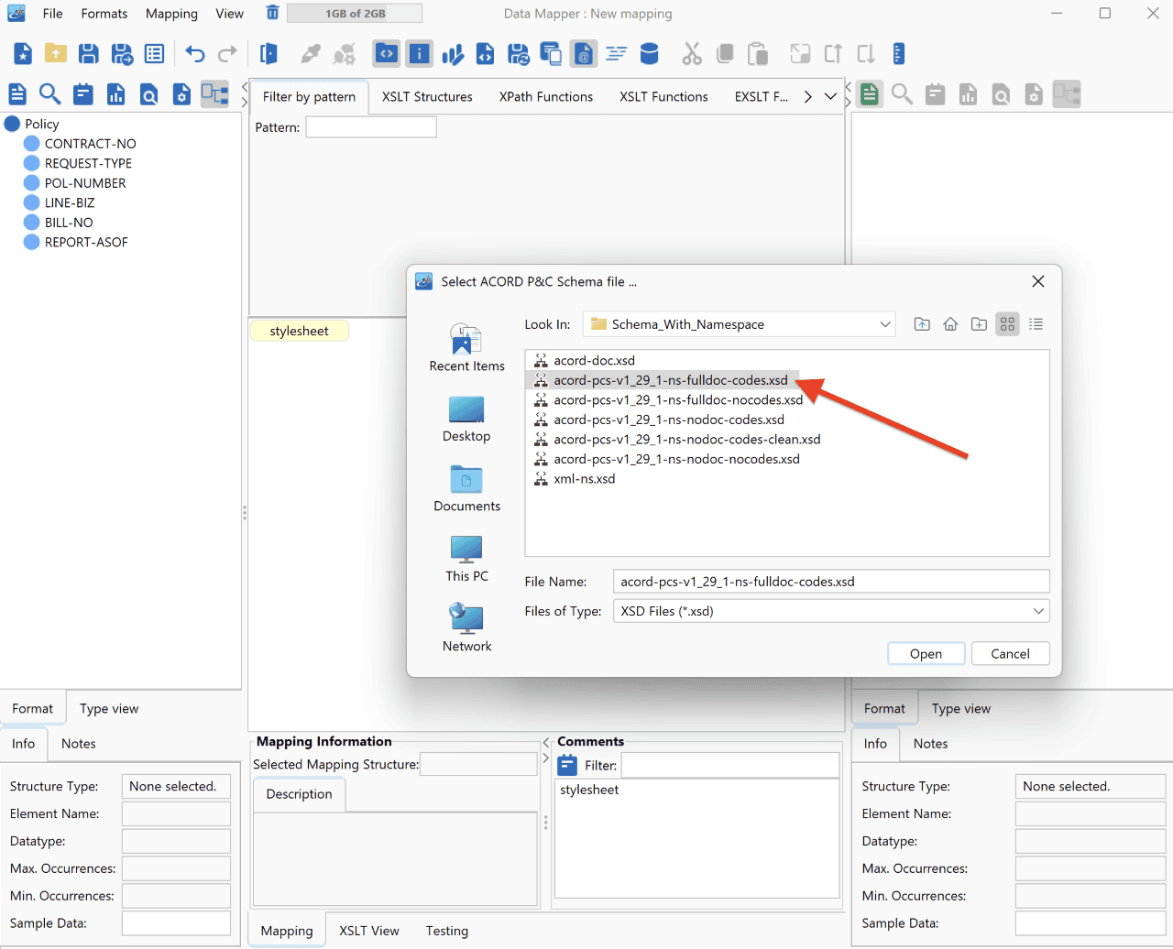
Task: Save the mapping with the floppy disk icon
Action: 89,54
